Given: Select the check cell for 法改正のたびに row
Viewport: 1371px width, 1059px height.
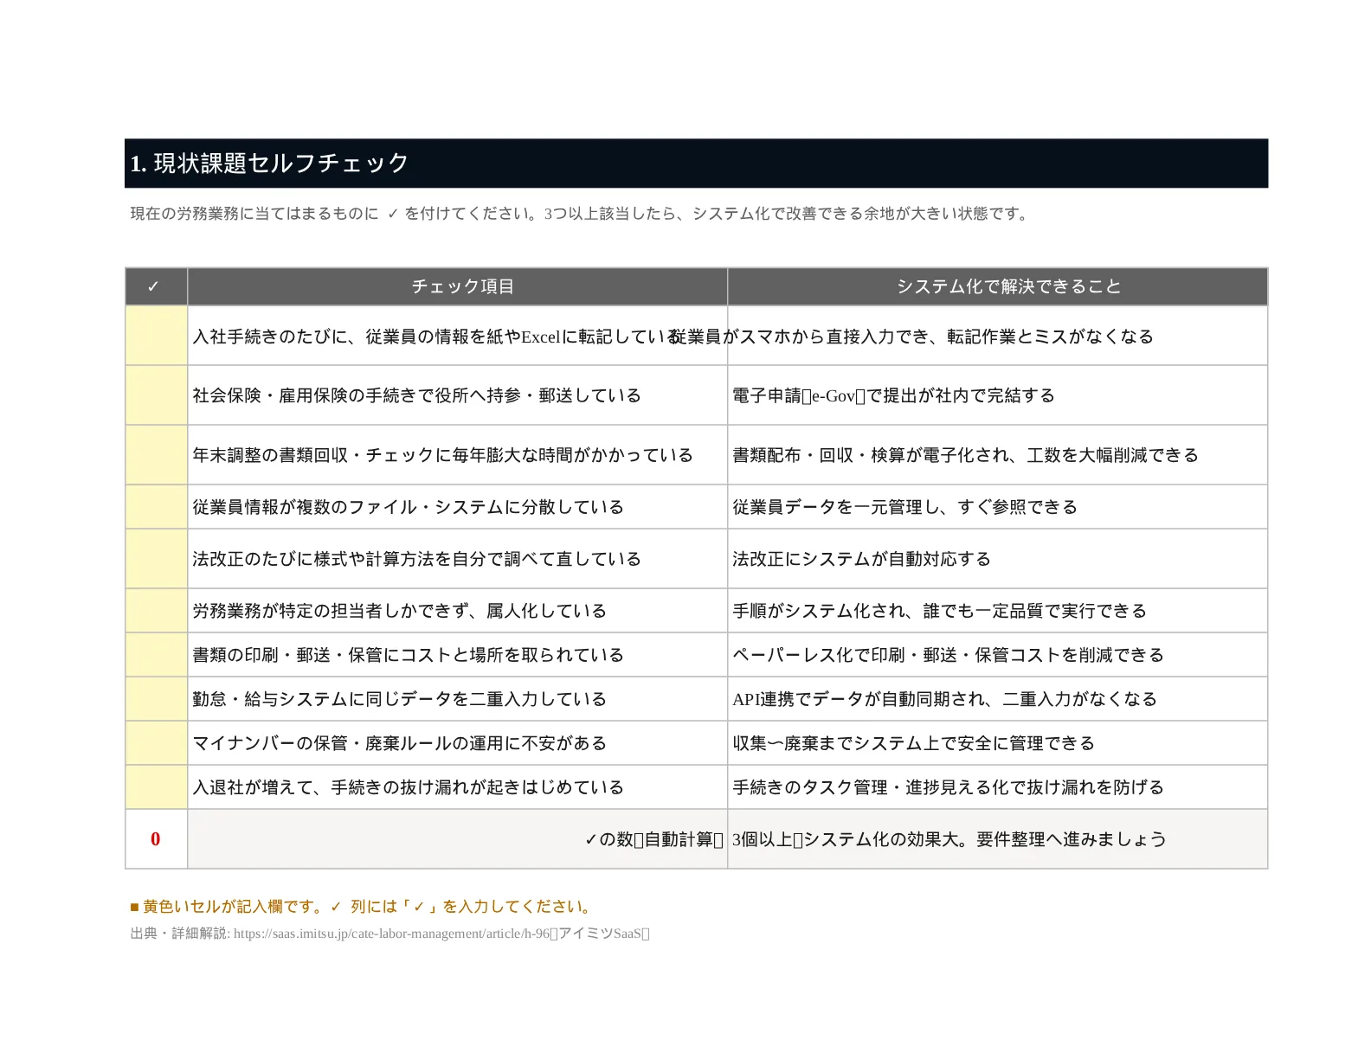Looking at the screenshot, I should click(157, 559).
